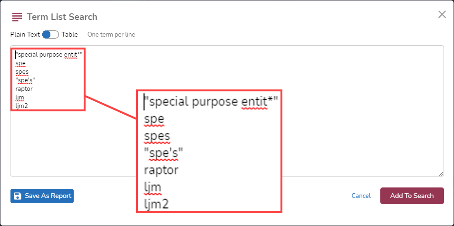Screen dimensions: 454x226
Task: Click the Add To Search button
Action: click(412, 196)
